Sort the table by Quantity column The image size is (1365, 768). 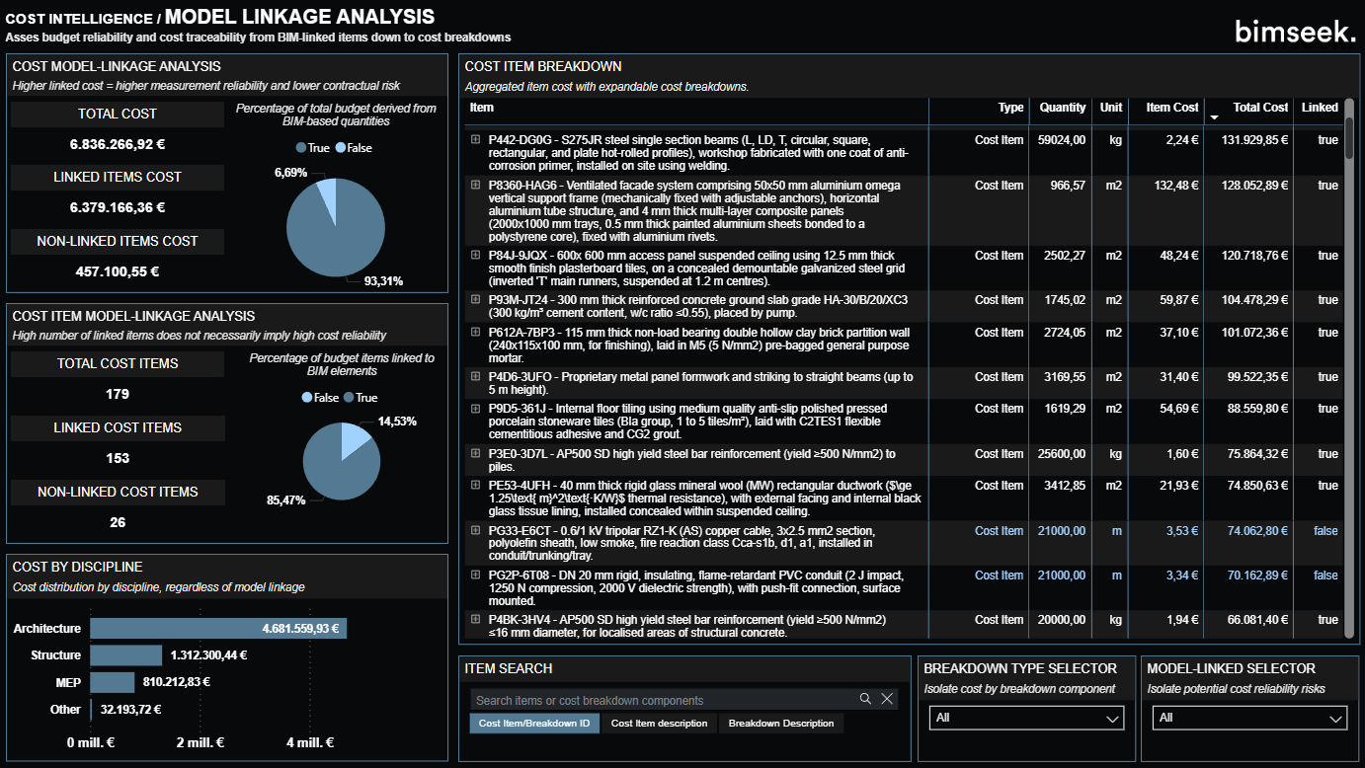[1062, 108]
